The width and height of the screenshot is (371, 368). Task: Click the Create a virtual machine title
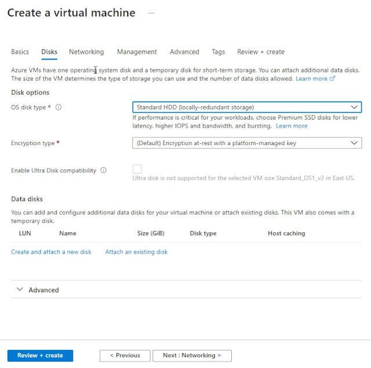(x=71, y=13)
